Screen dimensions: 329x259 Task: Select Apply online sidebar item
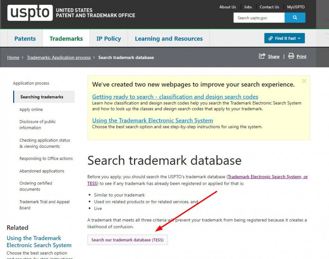pos(31,109)
